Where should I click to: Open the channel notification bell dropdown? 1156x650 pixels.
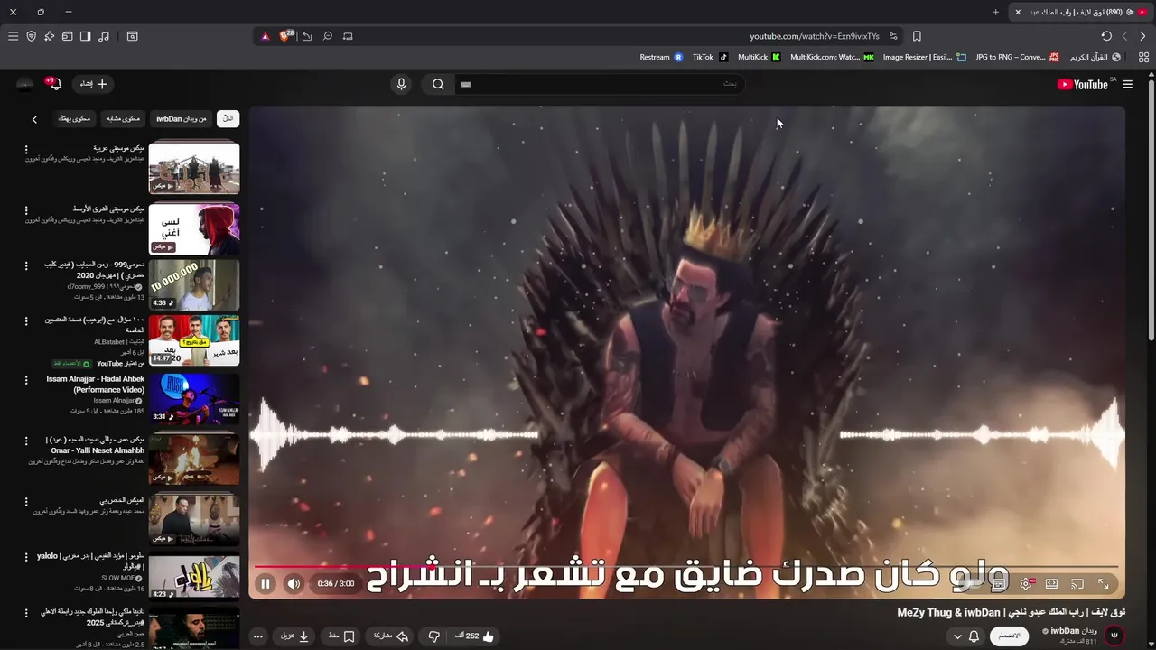pos(965,636)
